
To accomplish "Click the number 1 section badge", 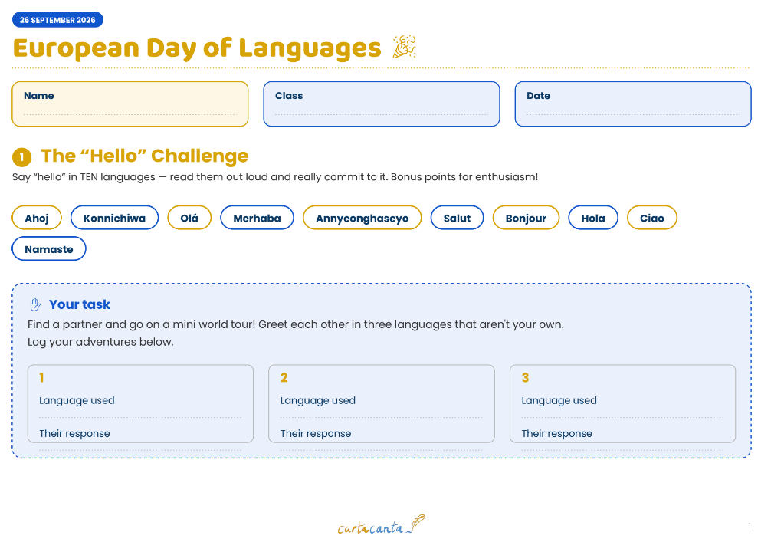I will click(21, 157).
